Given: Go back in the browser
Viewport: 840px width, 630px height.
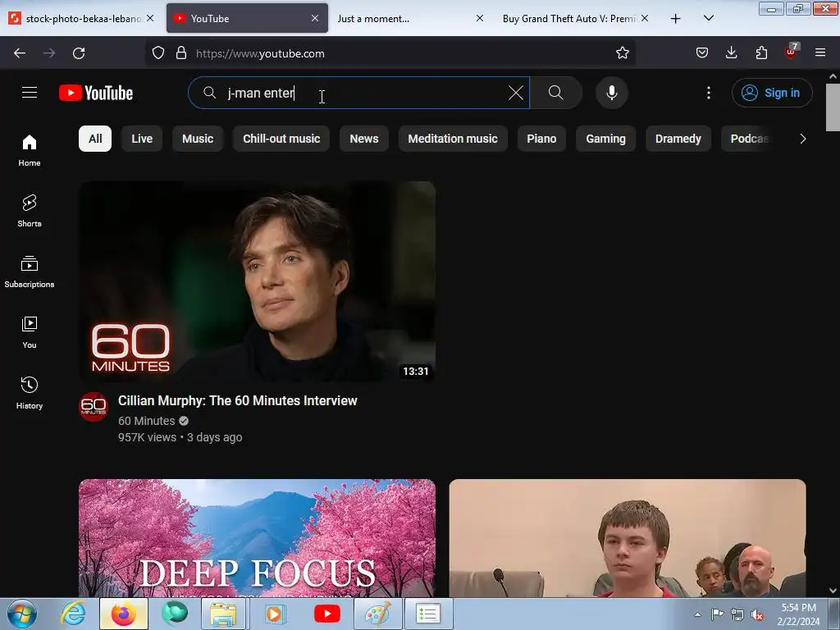Looking at the screenshot, I should coord(20,53).
